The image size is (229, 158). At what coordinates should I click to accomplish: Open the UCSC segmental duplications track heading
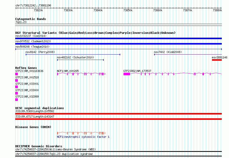40,108
